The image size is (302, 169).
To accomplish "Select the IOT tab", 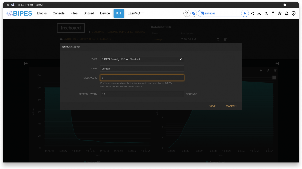I will pos(119,13).
